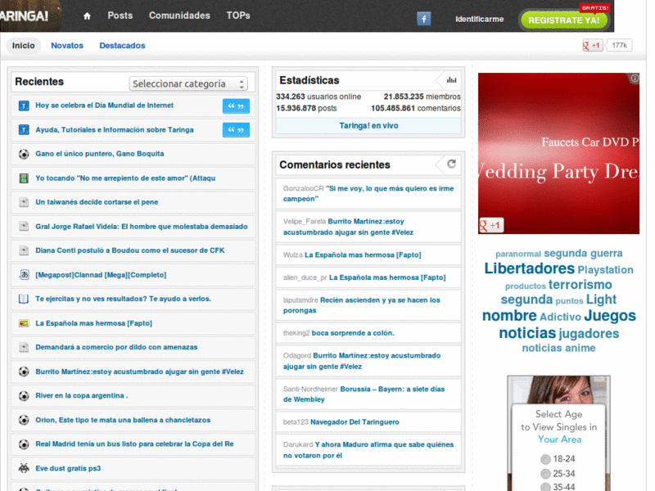
Task: Click soccer ball icon beside Gano el único puntero
Action: (x=24, y=154)
